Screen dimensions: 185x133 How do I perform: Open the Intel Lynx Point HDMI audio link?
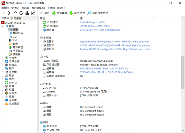pos(115,42)
